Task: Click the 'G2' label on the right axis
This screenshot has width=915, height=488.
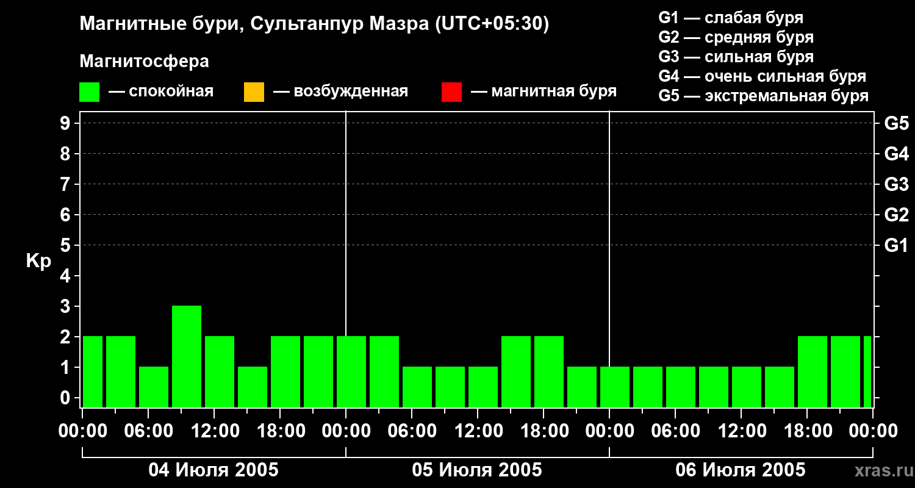Action: click(x=896, y=215)
